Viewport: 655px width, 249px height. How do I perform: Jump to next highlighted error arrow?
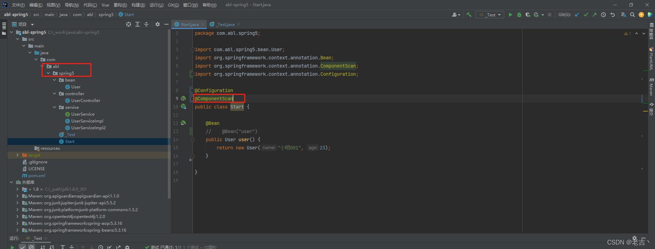(x=644, y=33)
